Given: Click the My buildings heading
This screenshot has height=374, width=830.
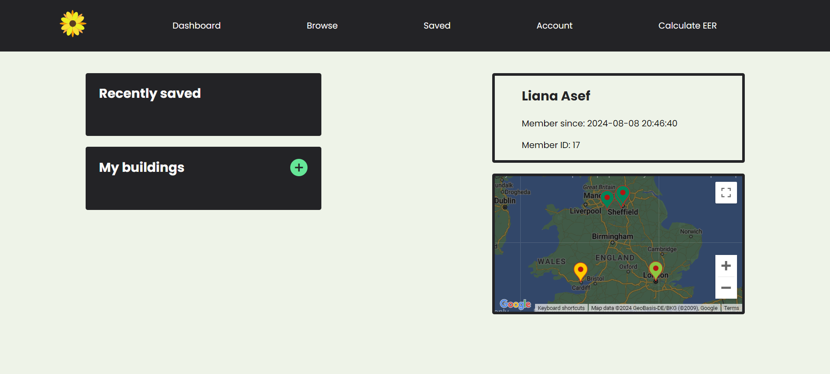Looking at the screenshot, I should (141, 168).
